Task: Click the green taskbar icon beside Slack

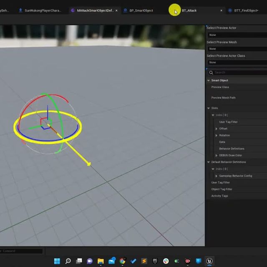Action: pos(177,261)
